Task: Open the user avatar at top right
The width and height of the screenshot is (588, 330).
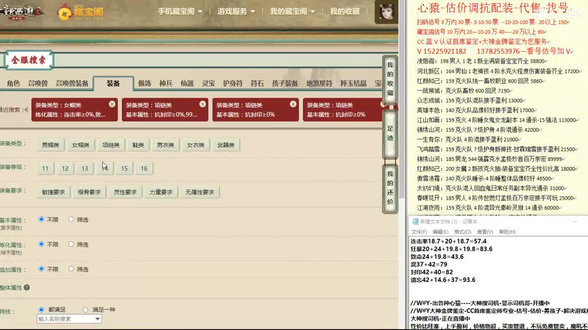Action: click(x=386, y=11)
